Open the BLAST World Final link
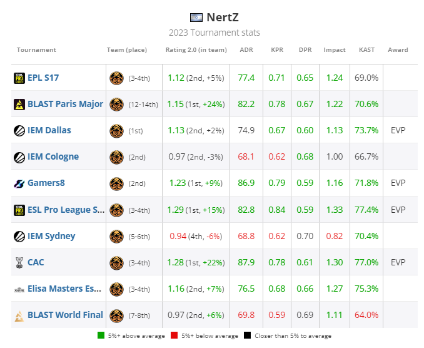Viewport: 424px width, 348px height. pos(66,315)
